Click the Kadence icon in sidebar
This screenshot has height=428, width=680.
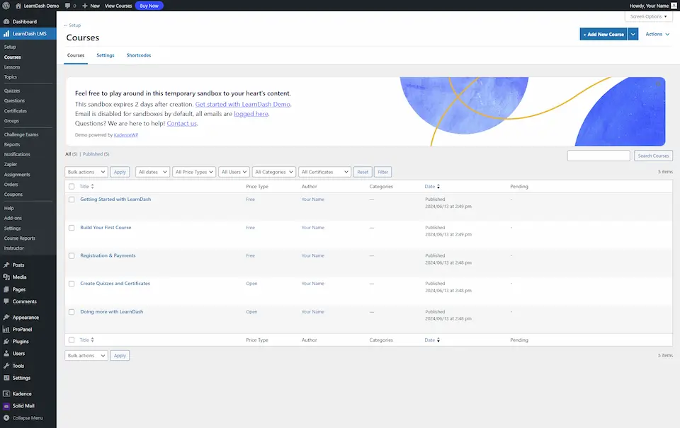click(6, 394)
